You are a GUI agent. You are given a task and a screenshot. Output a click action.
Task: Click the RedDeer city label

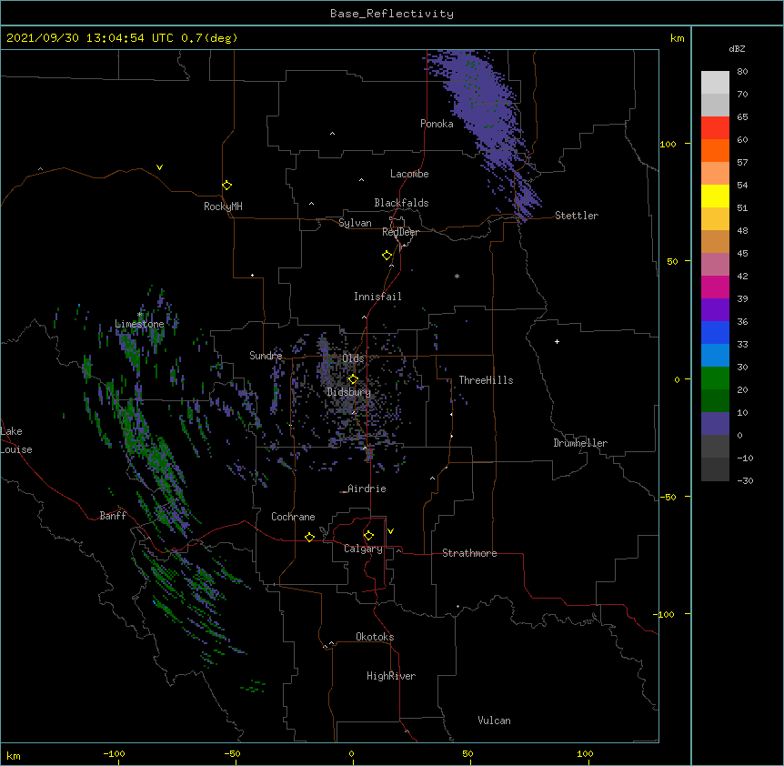400,232
